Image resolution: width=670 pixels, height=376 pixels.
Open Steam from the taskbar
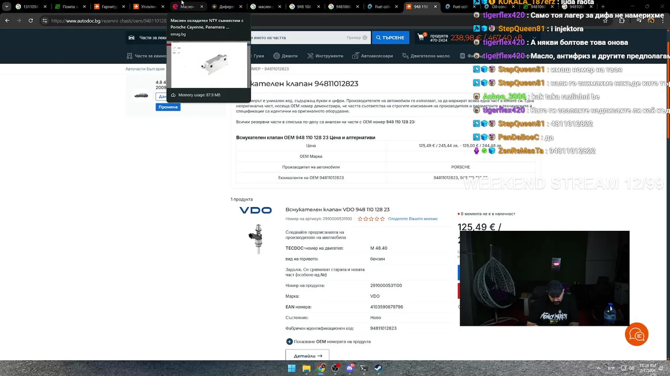(378, 368)
